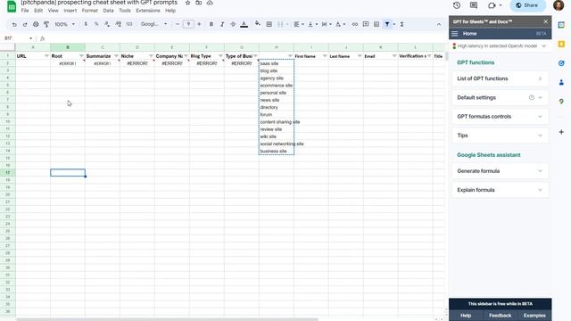Print the spreadsheet
Image resolution: width=571 pixels, height=321 pixels.
tap(36, 24)
